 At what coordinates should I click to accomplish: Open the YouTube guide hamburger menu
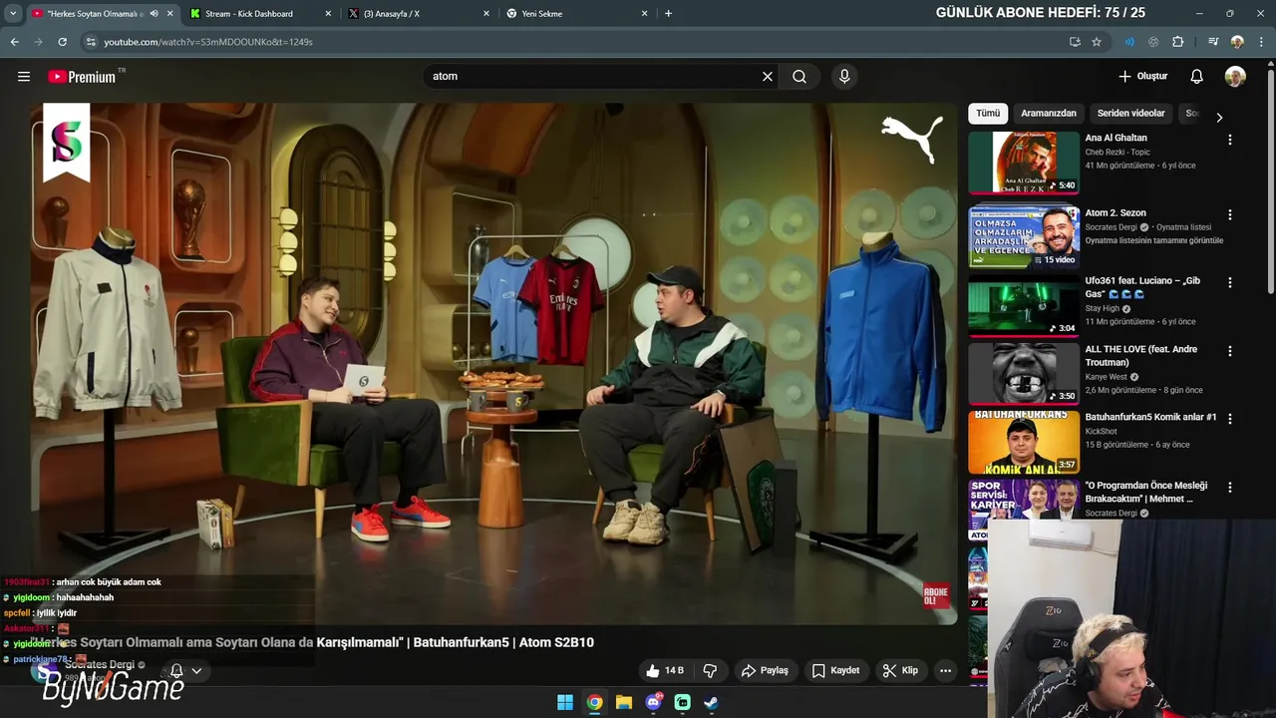(24, 77)
